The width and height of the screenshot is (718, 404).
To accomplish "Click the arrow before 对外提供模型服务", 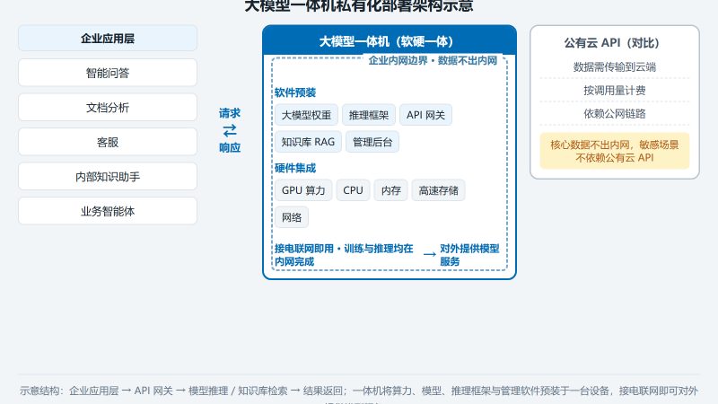I will (430, 254).
